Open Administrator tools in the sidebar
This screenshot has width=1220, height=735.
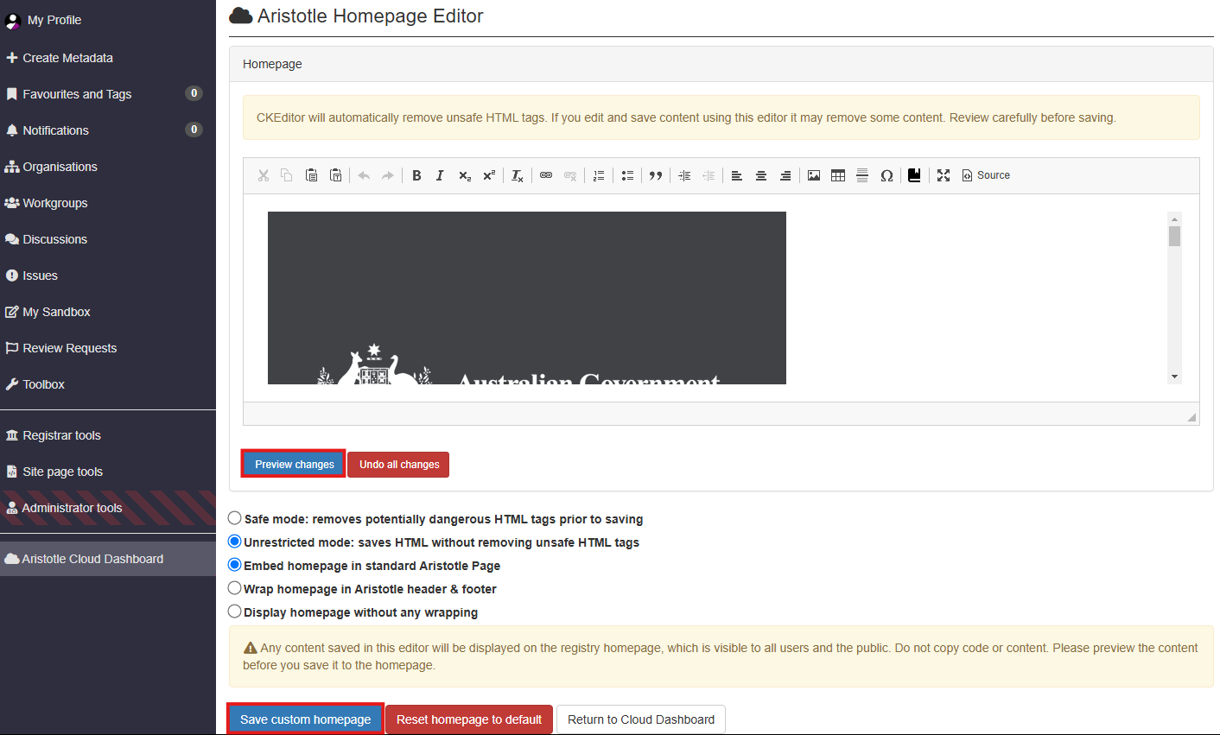(x=72, y=508)
